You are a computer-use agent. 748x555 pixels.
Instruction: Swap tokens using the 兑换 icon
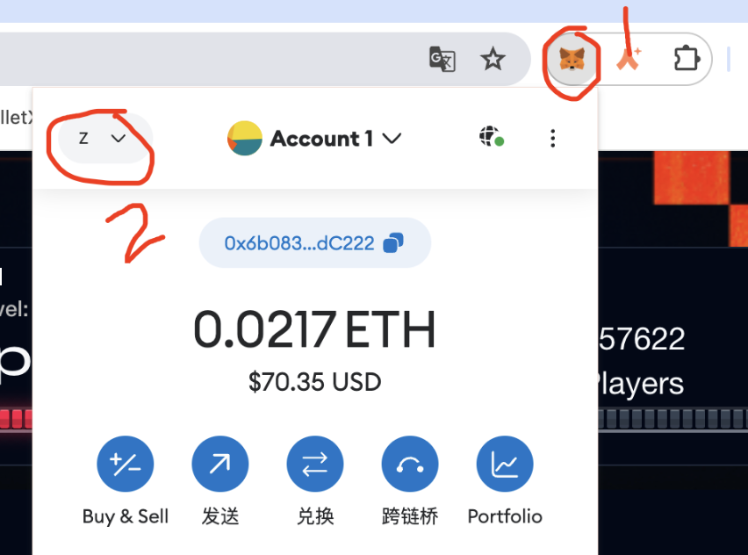coord(315,464)
